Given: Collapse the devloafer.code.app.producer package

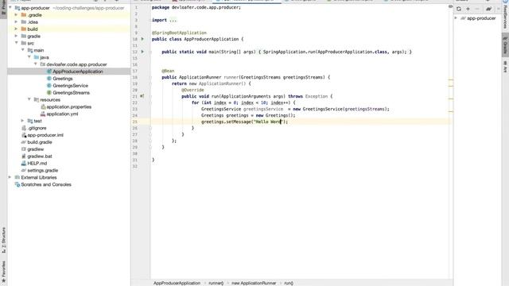Looking at the screenshot, I should point(35,64).
